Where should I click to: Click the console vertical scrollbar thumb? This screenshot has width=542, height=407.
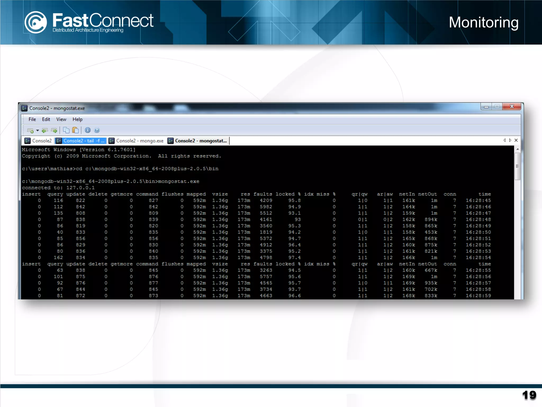[517, 166]
